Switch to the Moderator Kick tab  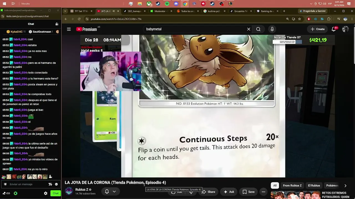[161, 11]
